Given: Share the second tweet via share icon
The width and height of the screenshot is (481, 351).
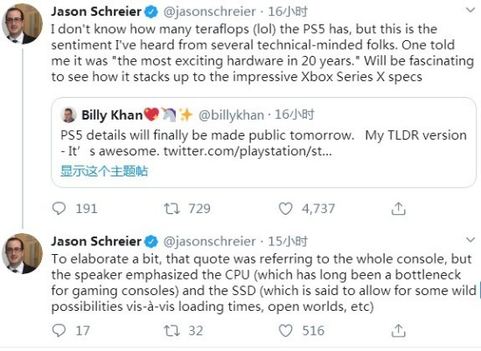Looking at the screenshot, I should point(398,330).
